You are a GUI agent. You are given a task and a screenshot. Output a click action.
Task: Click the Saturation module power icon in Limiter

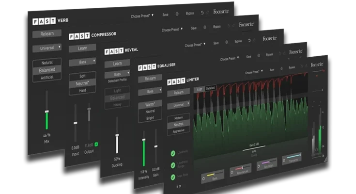[x=257, y=167]
